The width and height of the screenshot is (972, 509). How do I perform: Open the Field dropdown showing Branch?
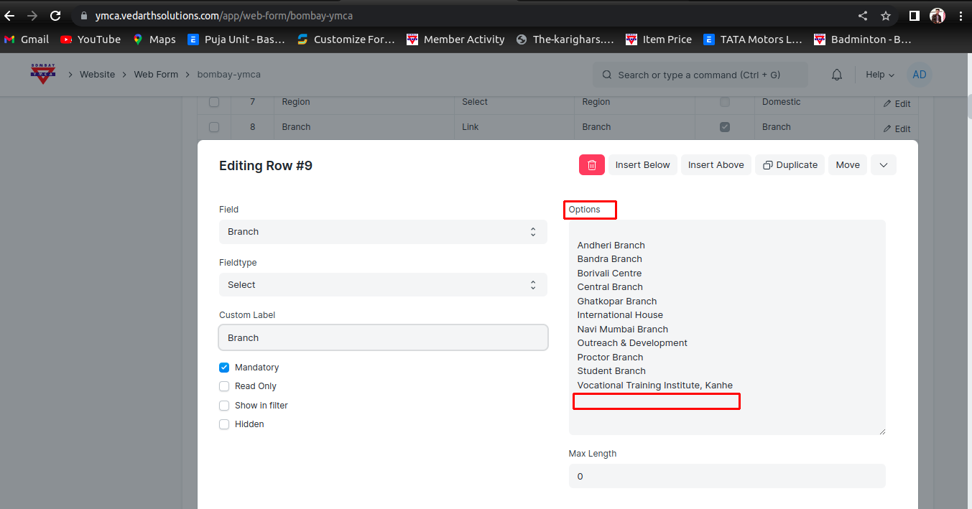point(383,232)
